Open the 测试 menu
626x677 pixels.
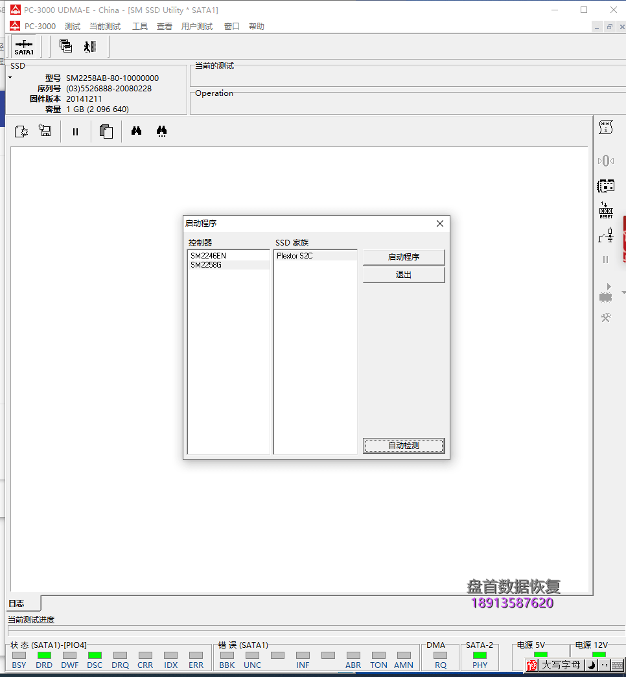pyautogui.click(x=73, y=27)
